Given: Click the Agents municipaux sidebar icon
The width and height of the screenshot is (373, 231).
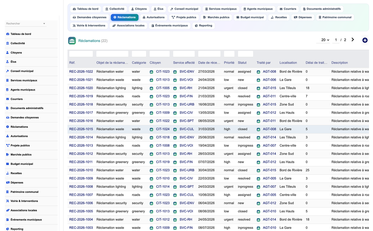Looking at the screenshot, I should coord(8,90).
